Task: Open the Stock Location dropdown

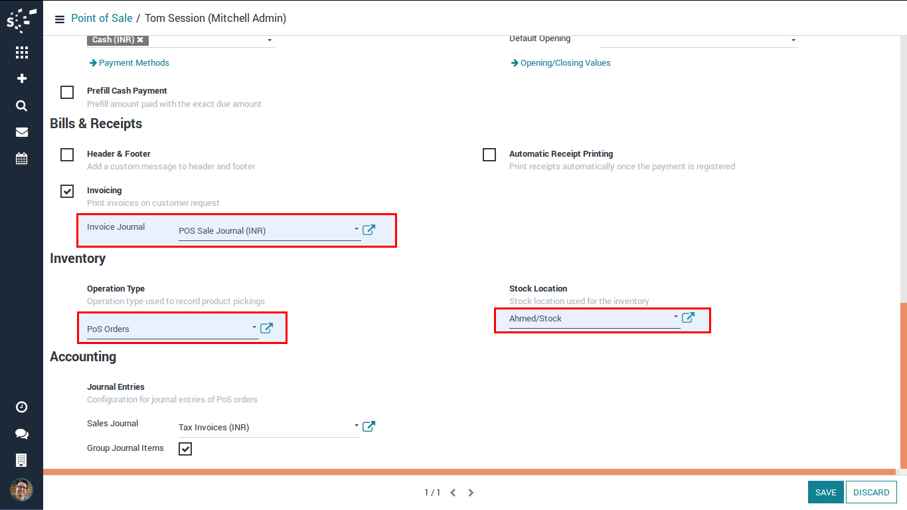Action: 675,317
